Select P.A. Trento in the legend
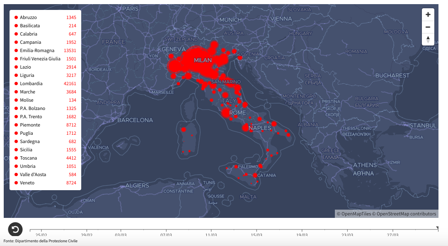Viewport: 448px width, 246px height. (x=45, y=117)
